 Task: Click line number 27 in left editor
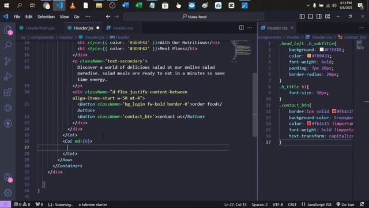[27, 147]
